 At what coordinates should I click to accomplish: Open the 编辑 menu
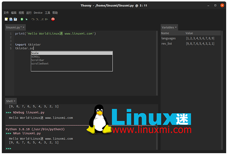14,13
